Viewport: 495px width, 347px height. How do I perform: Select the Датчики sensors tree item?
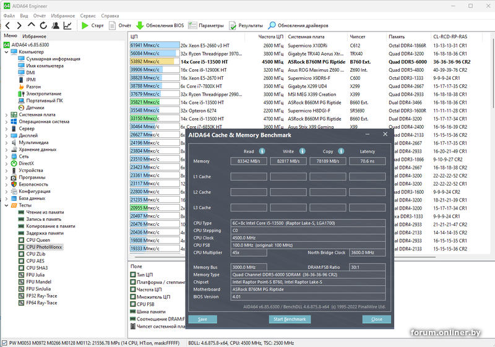click(x=35, y=108)
